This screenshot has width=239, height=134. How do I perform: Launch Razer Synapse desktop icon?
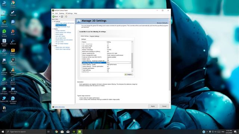(x=4, y=33)
